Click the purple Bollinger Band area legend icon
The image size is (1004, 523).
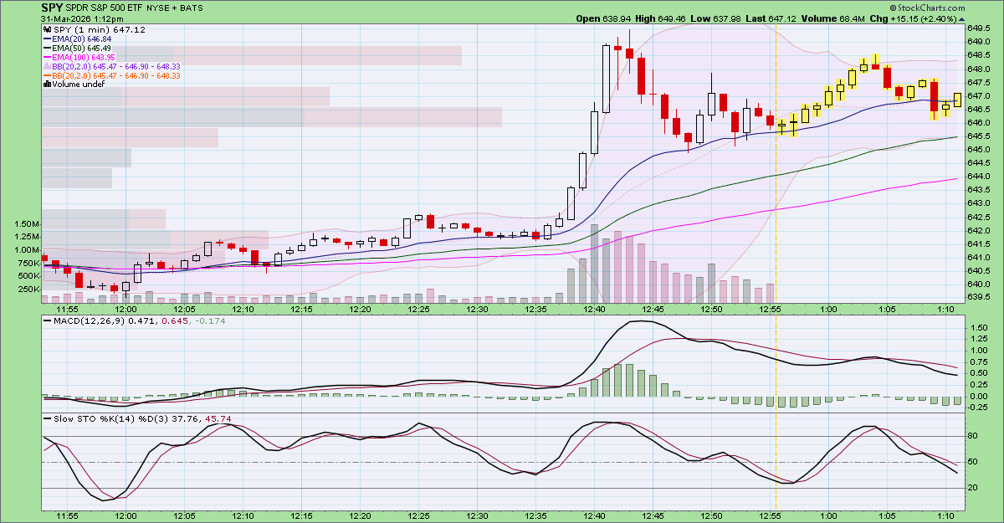pos(47,66)
